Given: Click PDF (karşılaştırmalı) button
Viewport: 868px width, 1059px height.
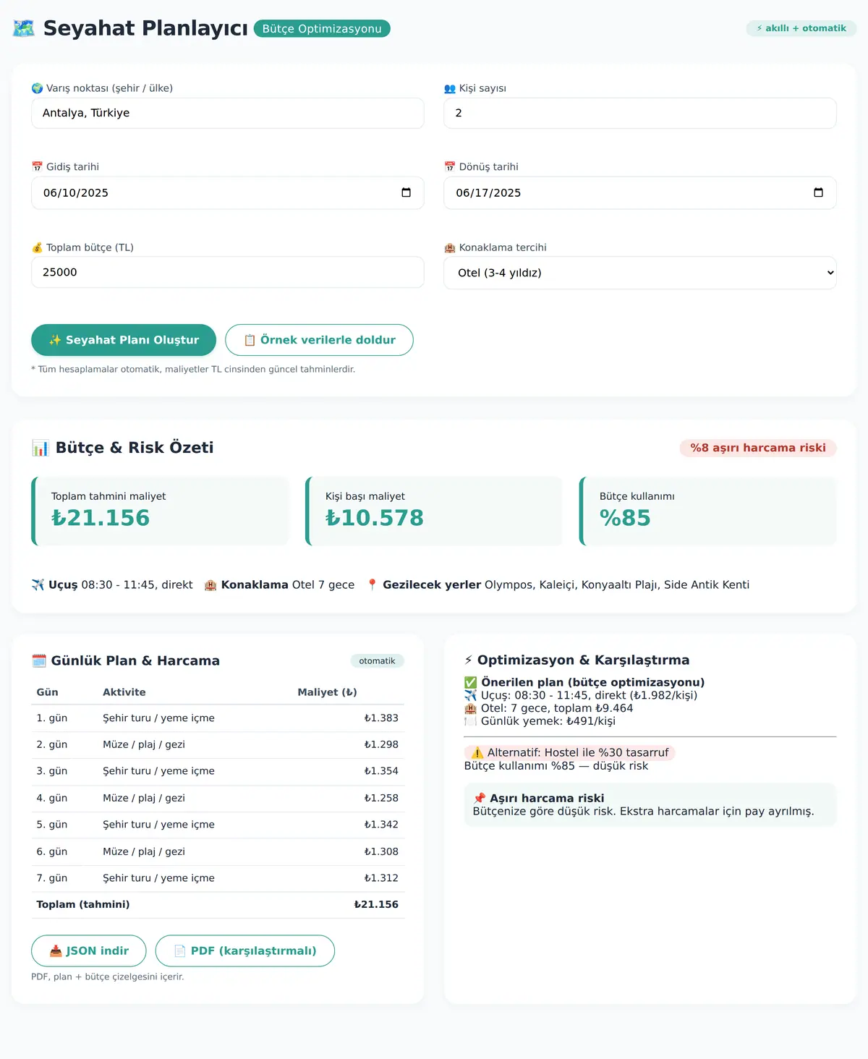Looking at the screenshot, I should point(245,950).
